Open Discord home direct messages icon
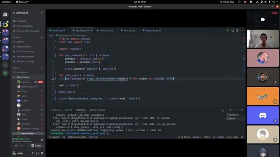280x157 pixels. click(x=5, y=14)
